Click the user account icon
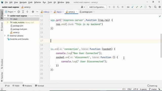Viewport: 162px width, 91px height. (x=83, y=7)
